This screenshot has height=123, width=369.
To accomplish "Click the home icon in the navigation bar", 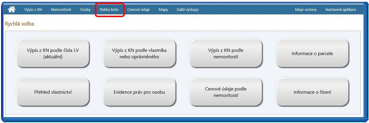I will click(12, 9).
